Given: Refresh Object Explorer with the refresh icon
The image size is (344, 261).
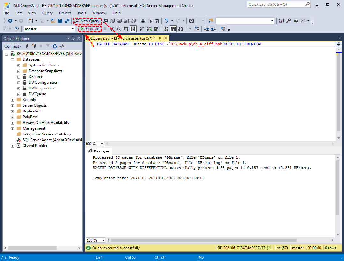Looking at the screenshot, I should pos(54,46).
